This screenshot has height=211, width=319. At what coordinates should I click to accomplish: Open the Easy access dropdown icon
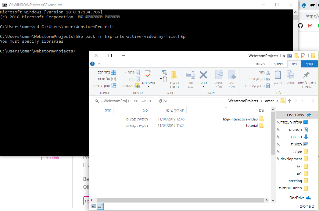point(163,79)
